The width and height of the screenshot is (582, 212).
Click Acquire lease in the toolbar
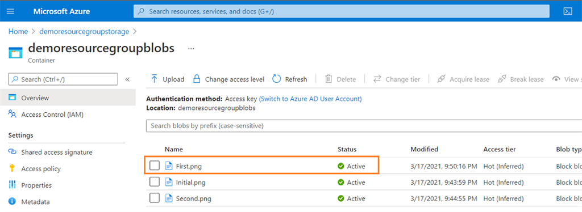pos(463,79)
